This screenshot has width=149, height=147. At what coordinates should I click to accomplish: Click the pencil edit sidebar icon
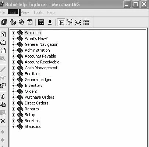click(3, 70)
